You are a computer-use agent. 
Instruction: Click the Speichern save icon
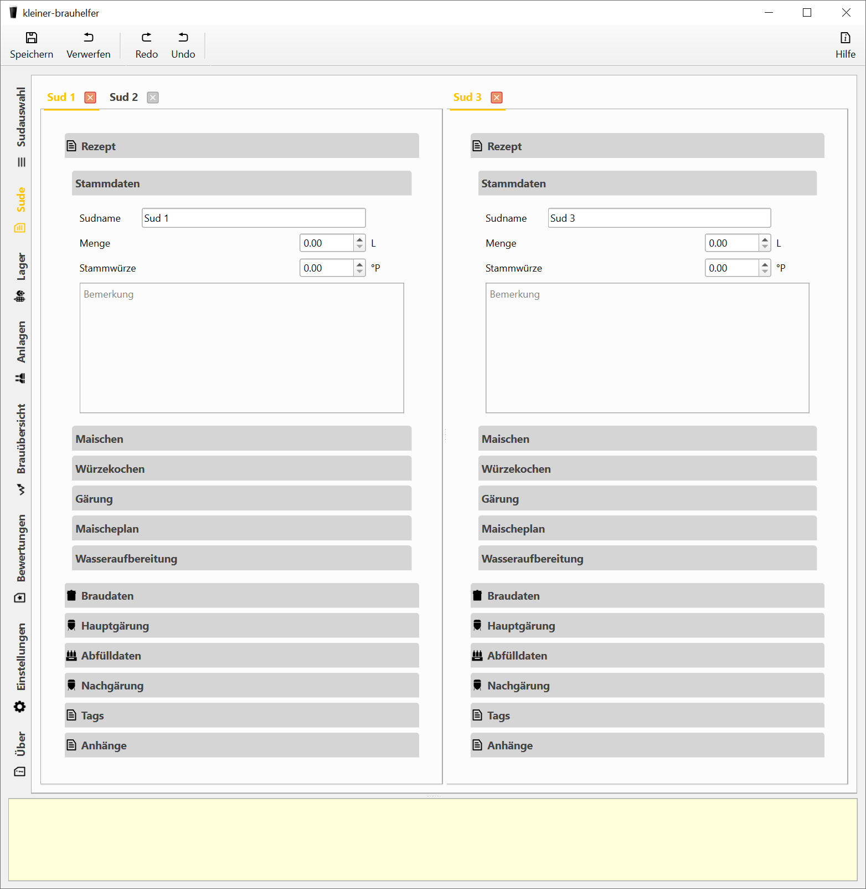pos(32,38)
